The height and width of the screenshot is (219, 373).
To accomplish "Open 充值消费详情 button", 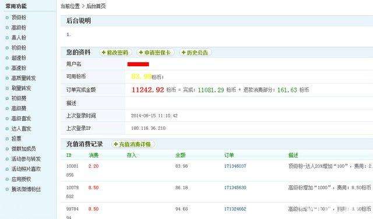I will click(133, 144).
